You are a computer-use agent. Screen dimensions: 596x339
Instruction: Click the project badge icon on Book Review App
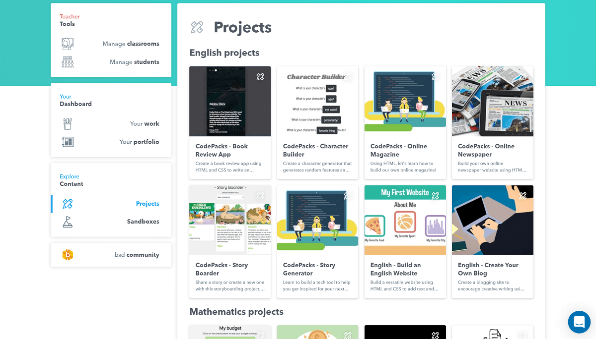[x=260, y=77]
